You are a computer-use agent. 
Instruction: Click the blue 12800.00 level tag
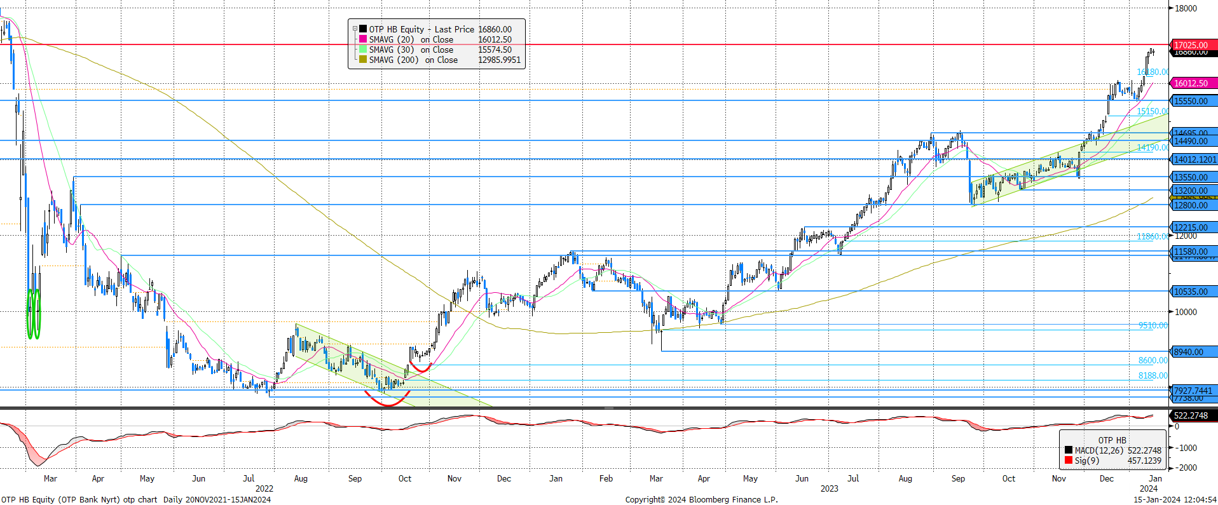coord(1194,205)
